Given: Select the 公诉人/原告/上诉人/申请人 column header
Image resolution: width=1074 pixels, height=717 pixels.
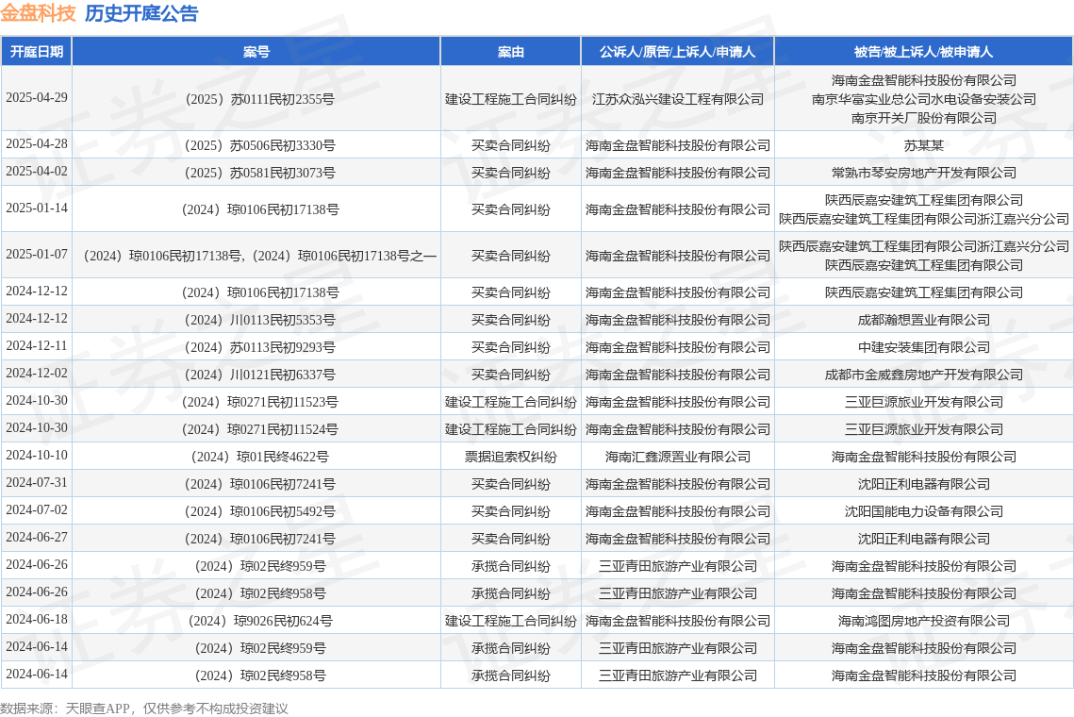Looking at the screenshot, I should click(x=677, y=51).
